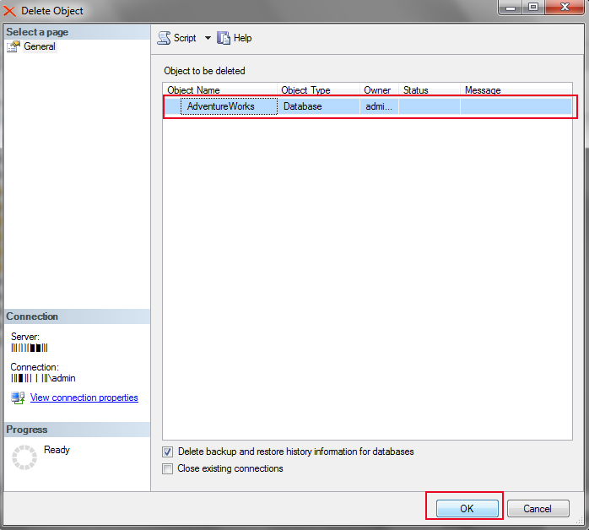The height and width of the screenshot is (530, 589).
Task: Click the Owner column header
Action: [377, 90]
